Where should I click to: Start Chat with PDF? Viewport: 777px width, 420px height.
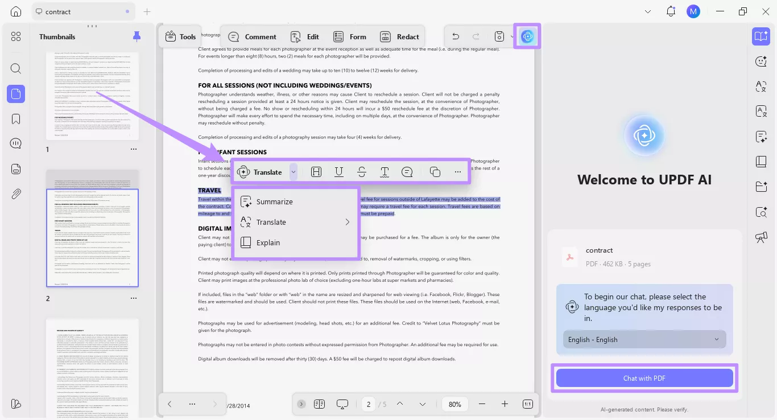(x=644, y=378)
